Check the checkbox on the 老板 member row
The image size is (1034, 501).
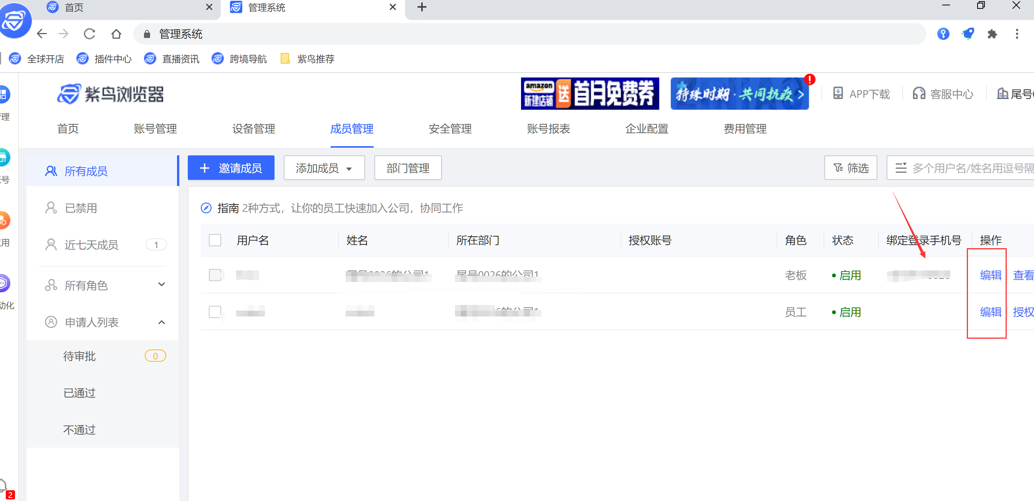click(215, 275)
